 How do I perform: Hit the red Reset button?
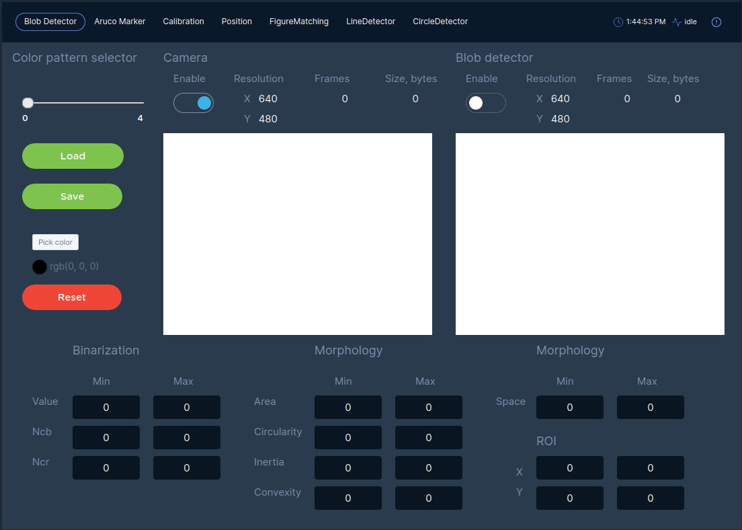tap(72, 297)
